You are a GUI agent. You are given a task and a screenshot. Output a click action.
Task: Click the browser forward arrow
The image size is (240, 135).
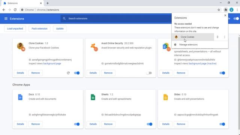point(9,10)
